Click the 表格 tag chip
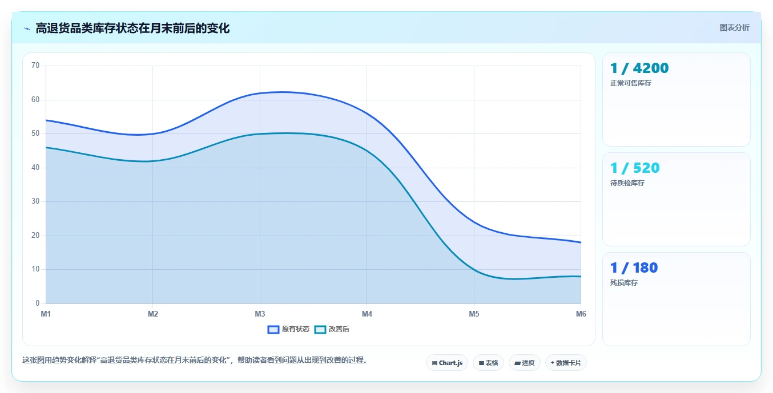The image size is (773, 393). pyautogui.click(x=488, y=363)
